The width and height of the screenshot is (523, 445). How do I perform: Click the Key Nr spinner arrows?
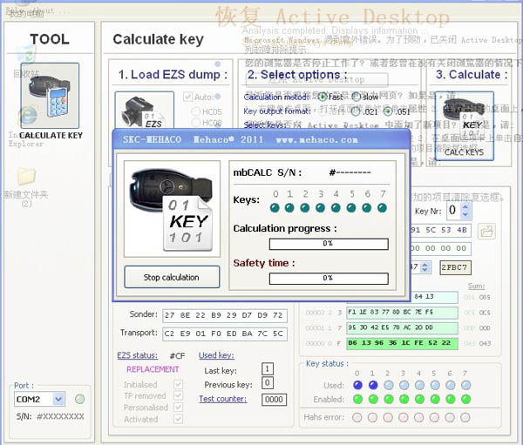pyautogui.click(x=465, y=211)
